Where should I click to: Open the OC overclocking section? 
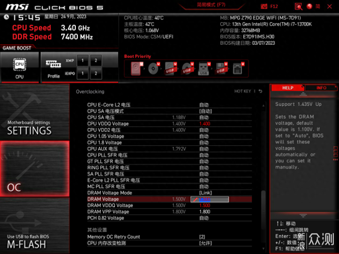pyautogui.click(x=34, y=169)
